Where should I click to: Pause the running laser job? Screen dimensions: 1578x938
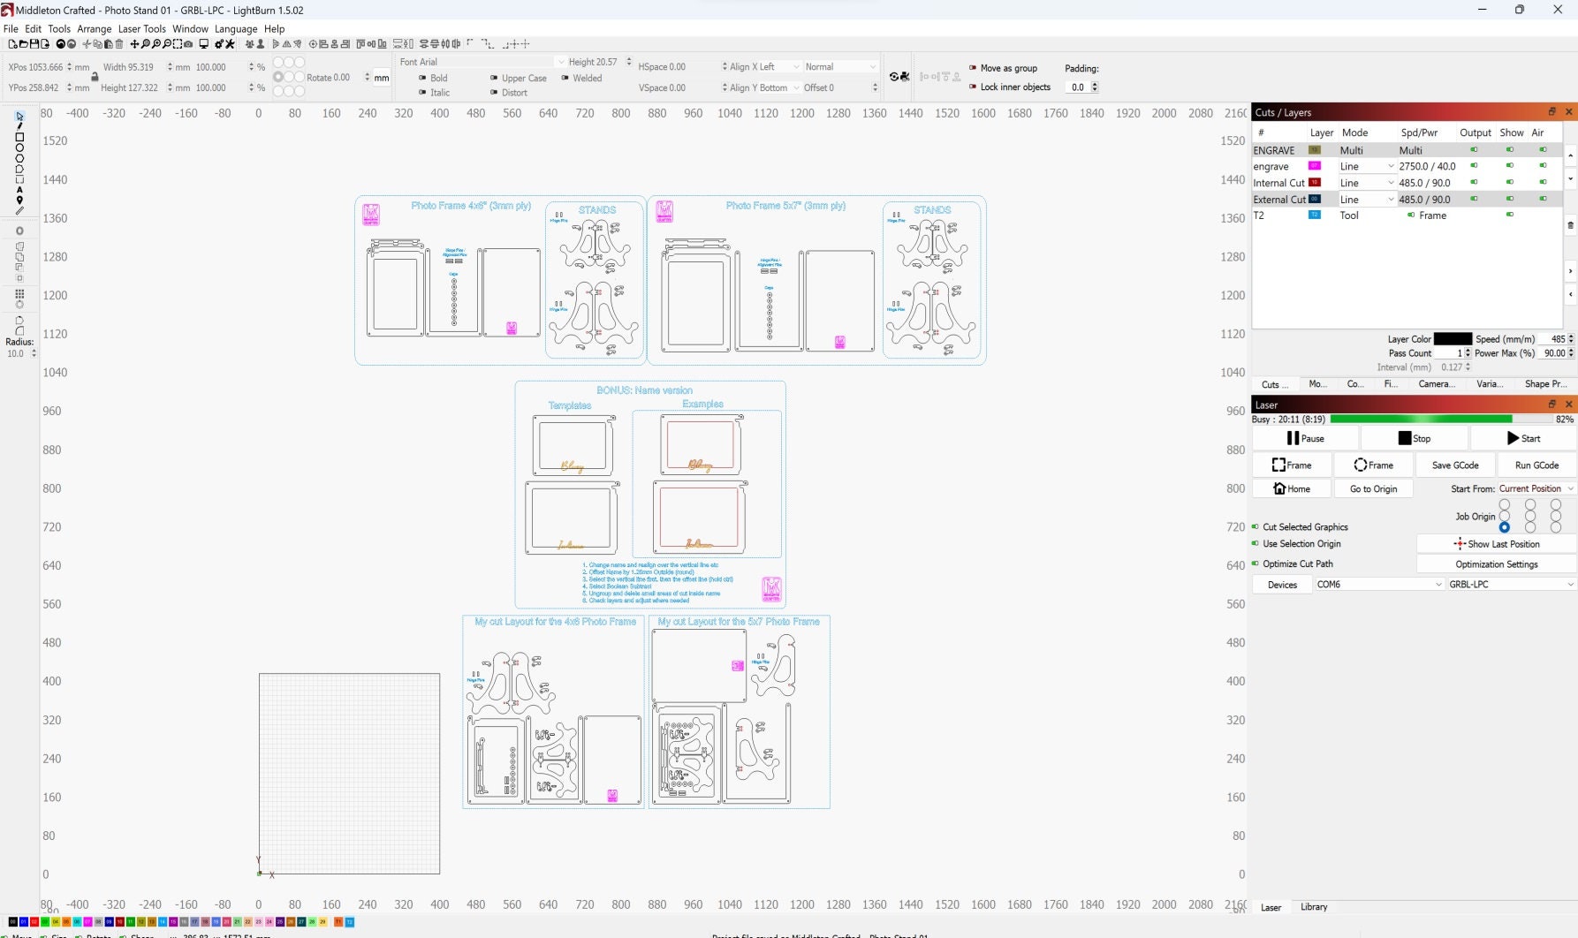click(1306, 438)
